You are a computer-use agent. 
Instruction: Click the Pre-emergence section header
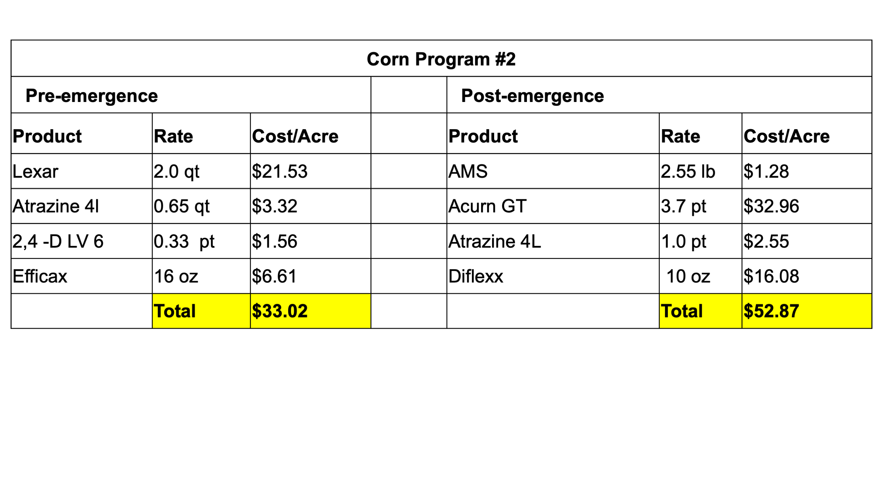[191, 95]
